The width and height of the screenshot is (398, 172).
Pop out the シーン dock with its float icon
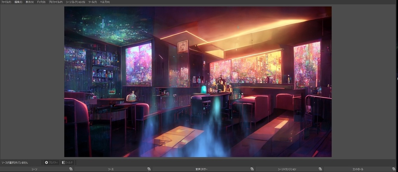click(x=71, y=169)
